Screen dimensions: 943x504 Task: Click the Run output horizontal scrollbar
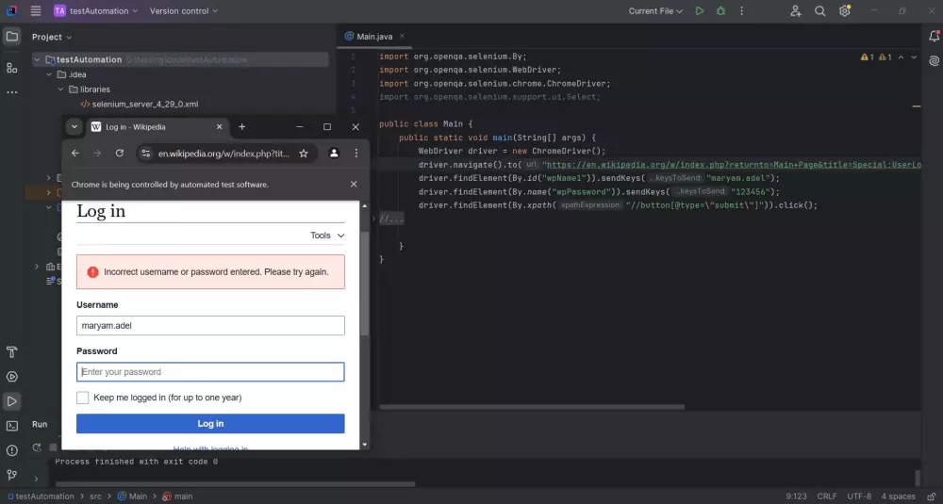(235, 484)
